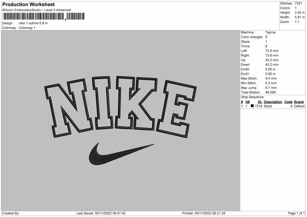Click the barcode strip under the title
This screenshot has width=307, height=217.
[x=43, y=16]
